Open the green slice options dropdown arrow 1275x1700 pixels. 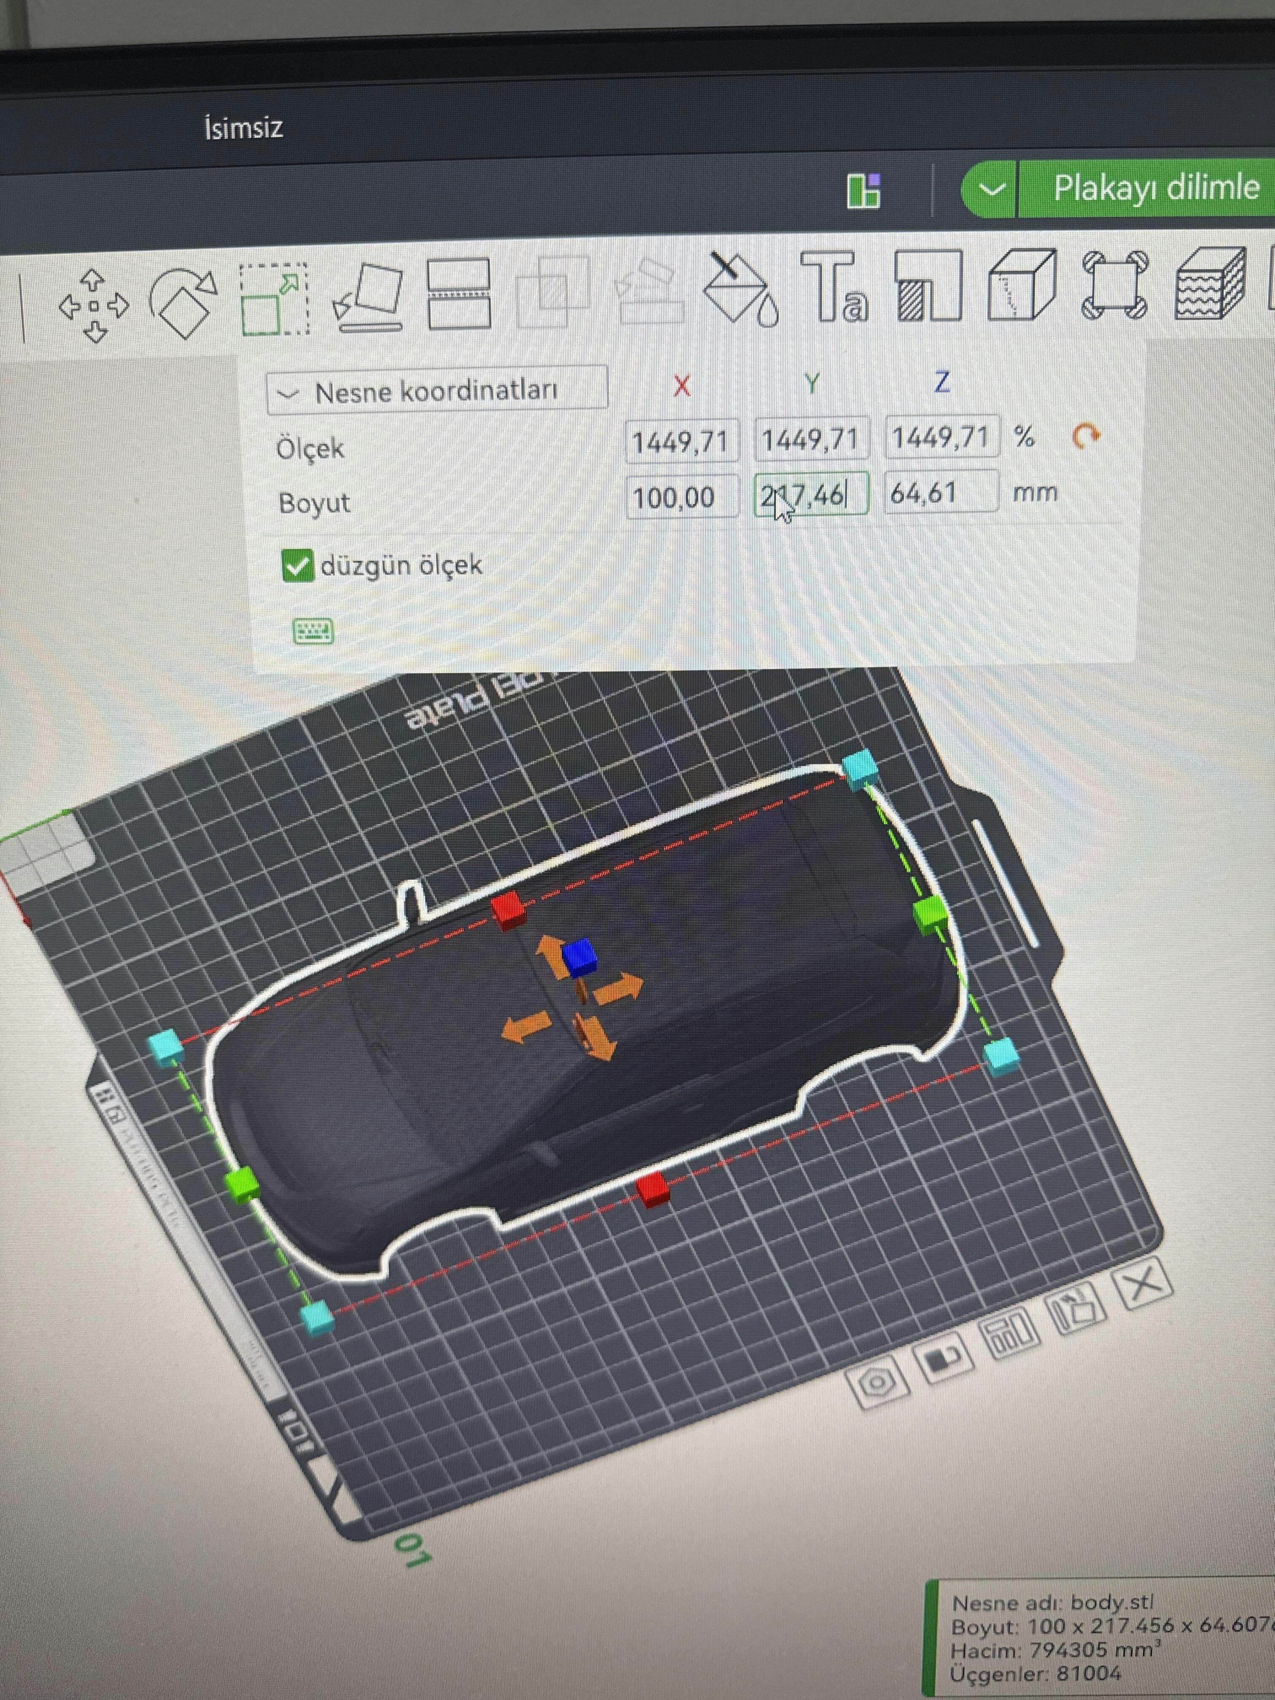992,189
